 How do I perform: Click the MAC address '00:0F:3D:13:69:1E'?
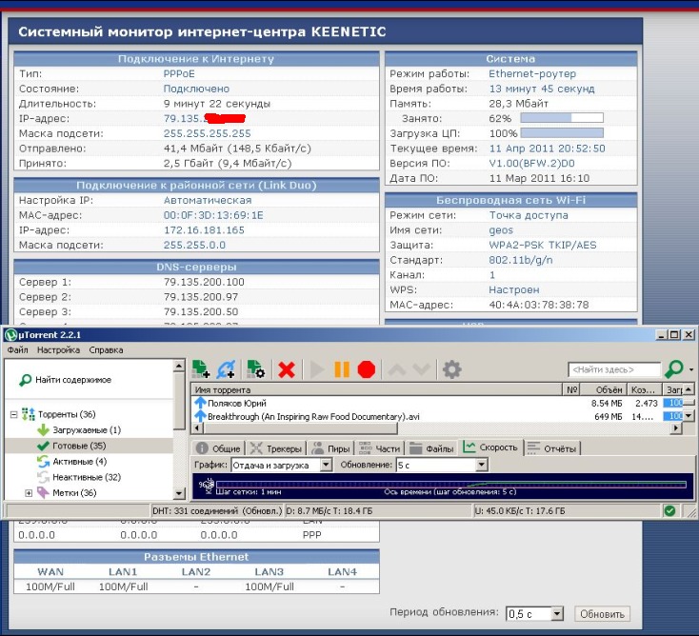click(213, 215)
